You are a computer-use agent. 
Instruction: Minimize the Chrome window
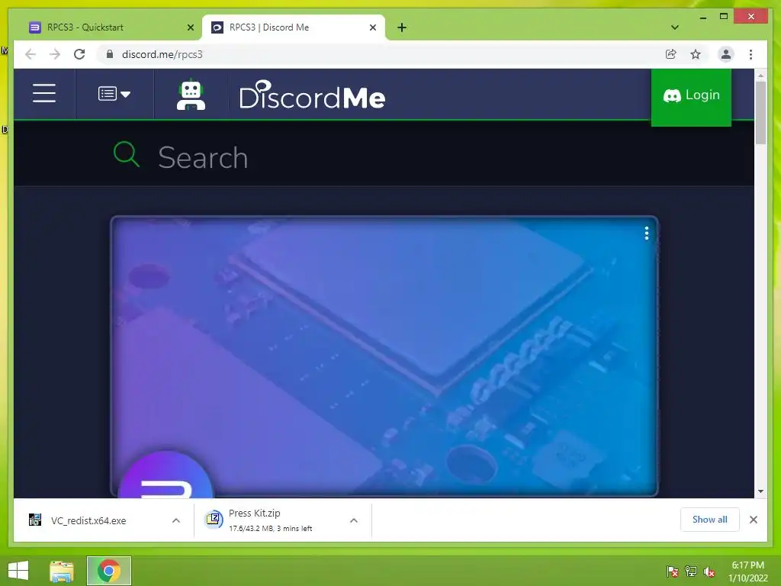(702, 17)
